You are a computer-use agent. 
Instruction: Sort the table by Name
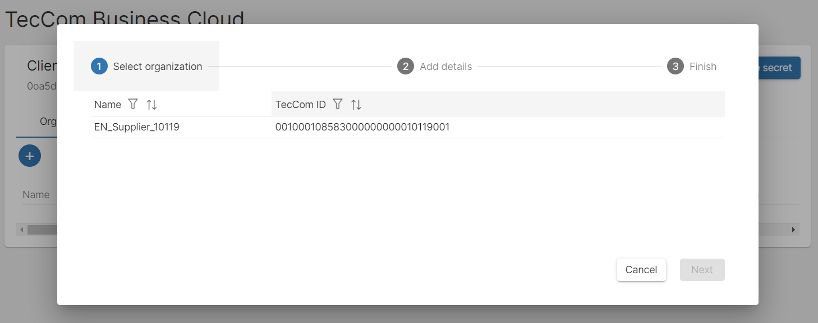(150, 104)
